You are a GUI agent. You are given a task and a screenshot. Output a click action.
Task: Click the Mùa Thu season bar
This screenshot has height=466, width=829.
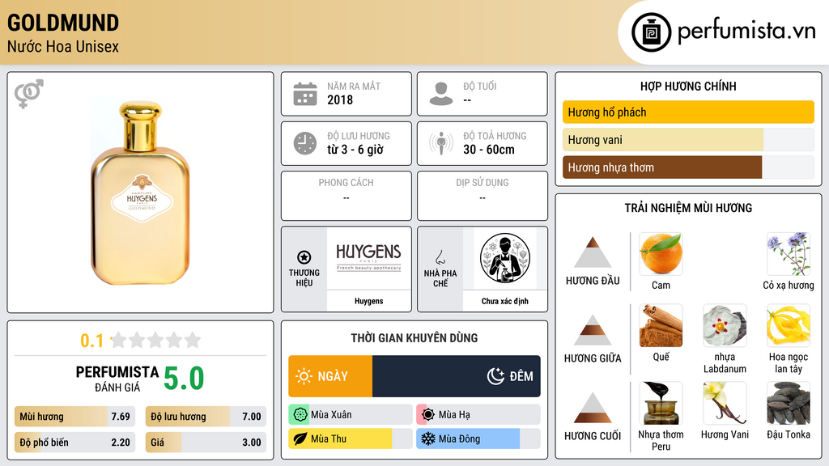[351, 438]
